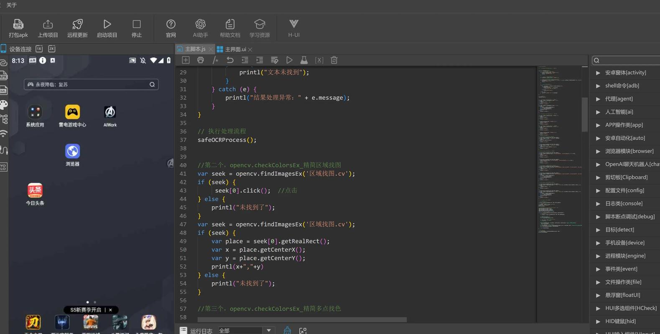Toggle the 1X device scale button

click(x=39, y=49)
